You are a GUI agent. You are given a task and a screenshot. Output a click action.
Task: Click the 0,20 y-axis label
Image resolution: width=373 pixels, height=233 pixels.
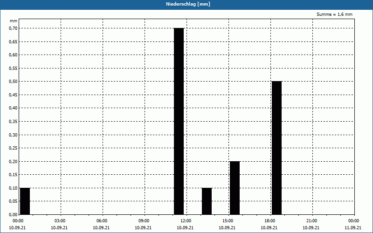(x=13, y=161)
